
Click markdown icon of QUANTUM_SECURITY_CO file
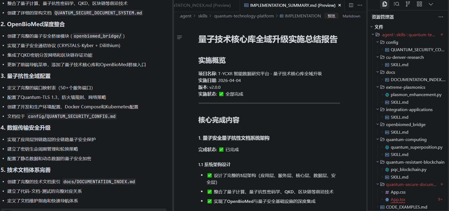[x=387, y=50]
